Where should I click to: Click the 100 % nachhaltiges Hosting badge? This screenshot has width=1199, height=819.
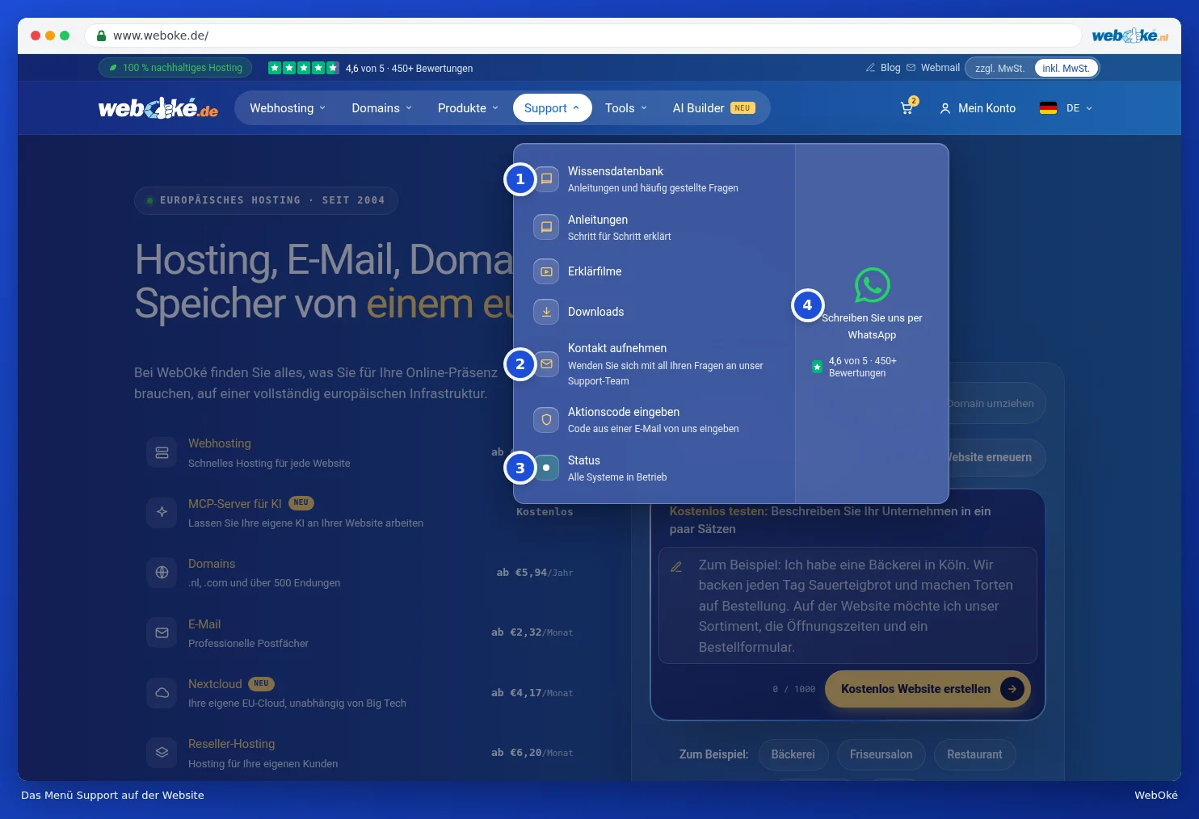click(x=175, y=68)
